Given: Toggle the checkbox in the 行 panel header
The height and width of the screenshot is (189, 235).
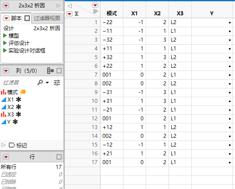Looking at the screenshot, I should (59, 157).
